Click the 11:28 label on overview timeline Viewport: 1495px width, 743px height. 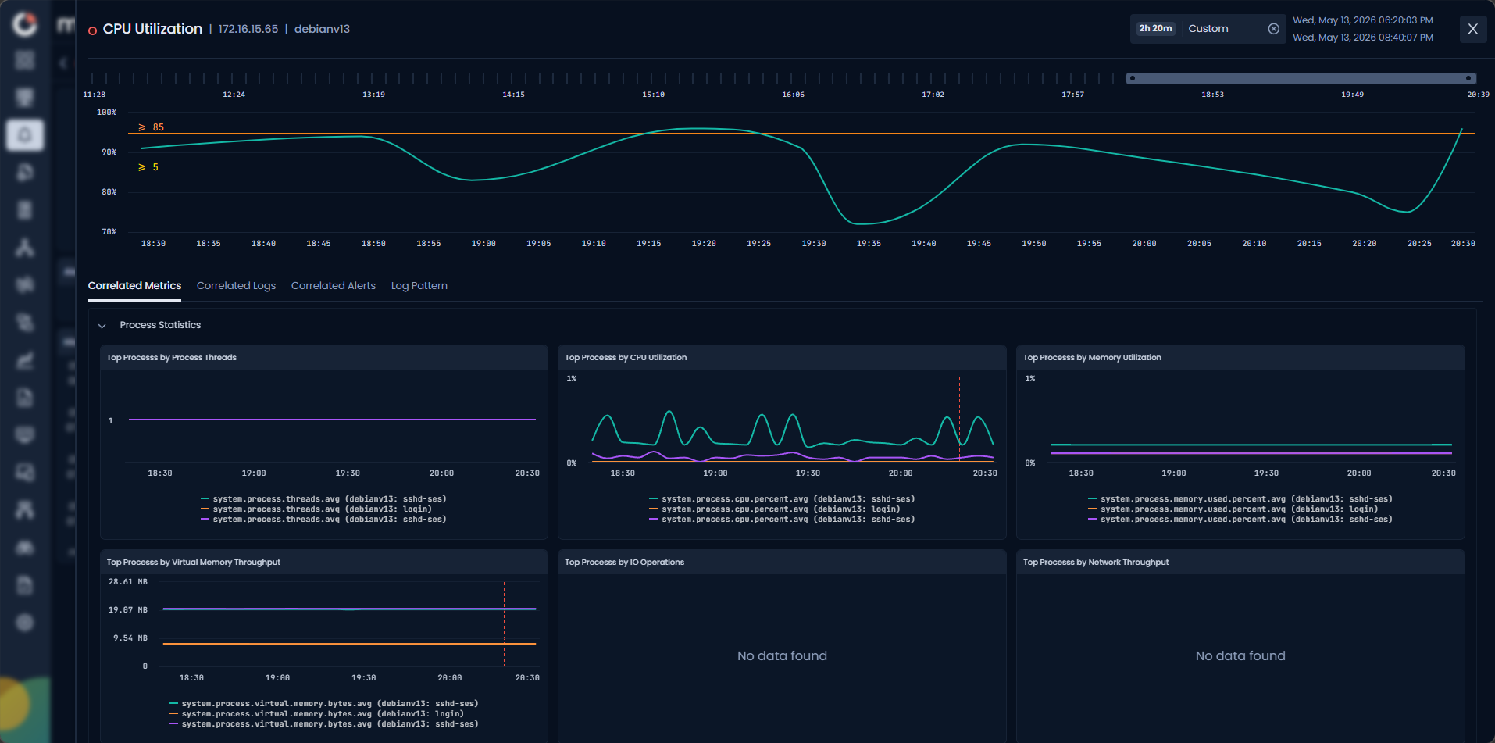[95, 95]
